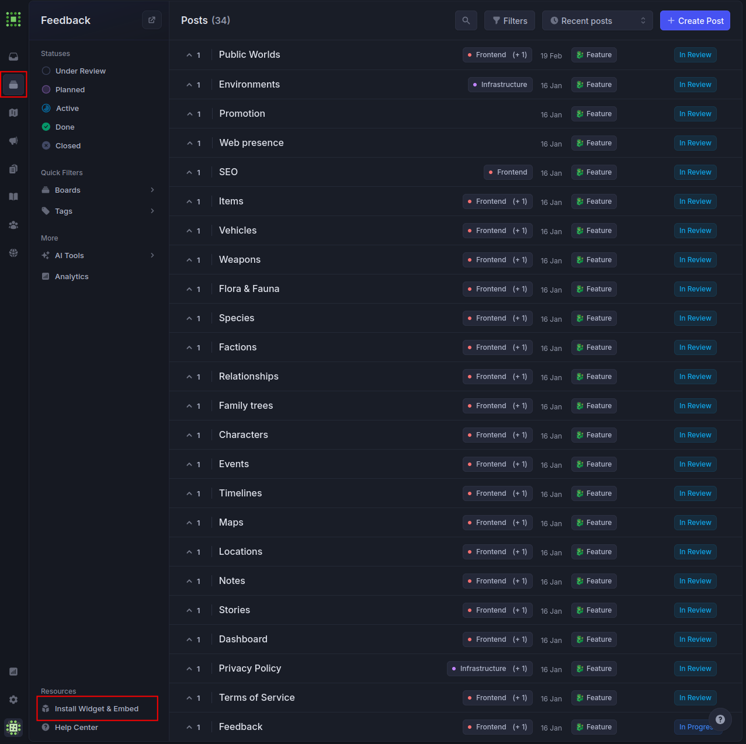Click Create Post button
Viewport: 746px width, 744px height.
(695, 20)
